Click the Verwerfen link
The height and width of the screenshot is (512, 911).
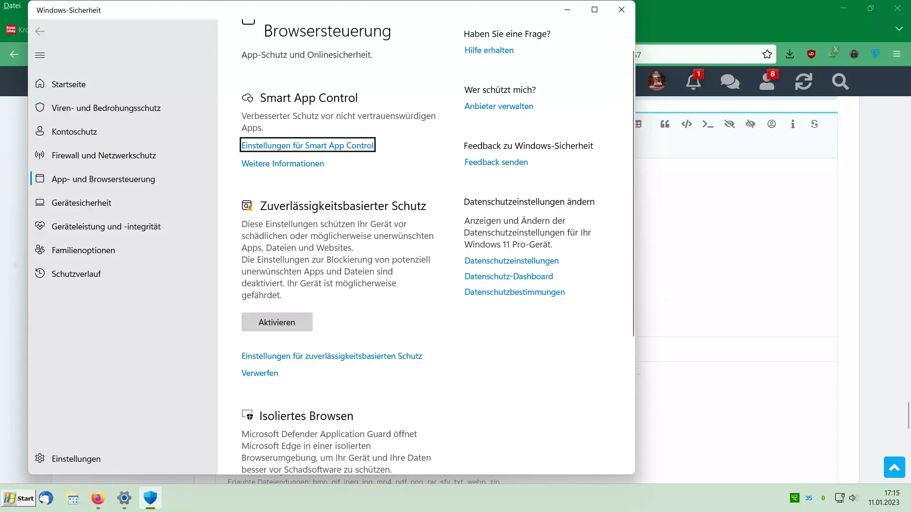click(x=260, y=373)
